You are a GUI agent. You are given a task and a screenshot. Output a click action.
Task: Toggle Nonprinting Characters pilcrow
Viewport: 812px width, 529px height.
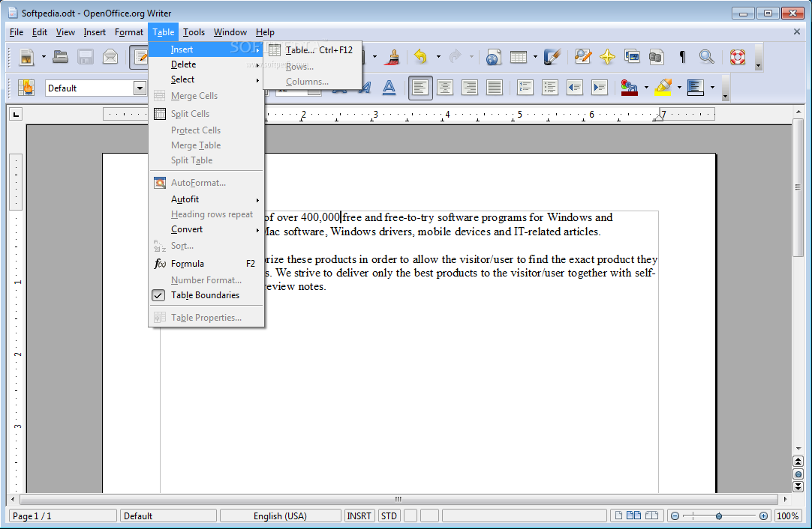click(x=682, y=57)
